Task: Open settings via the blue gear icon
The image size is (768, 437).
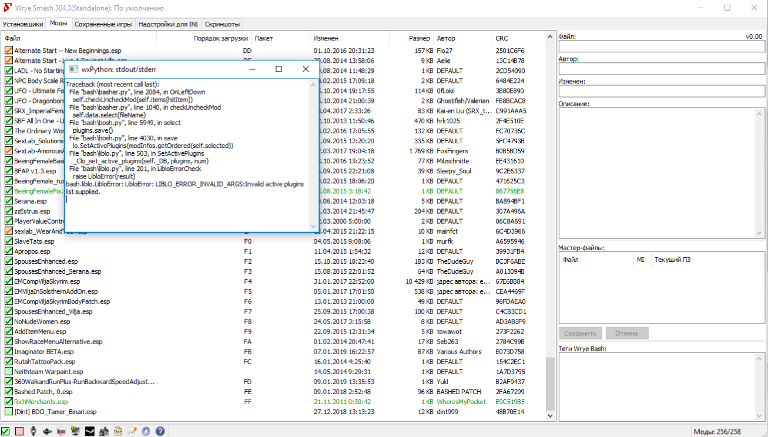Action: [146, 431]
